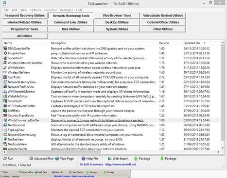This screenshot has width=227, height=178.
Task: Click the HTTPNetworkSniffer row icon
Action: (x=5, y=106)
